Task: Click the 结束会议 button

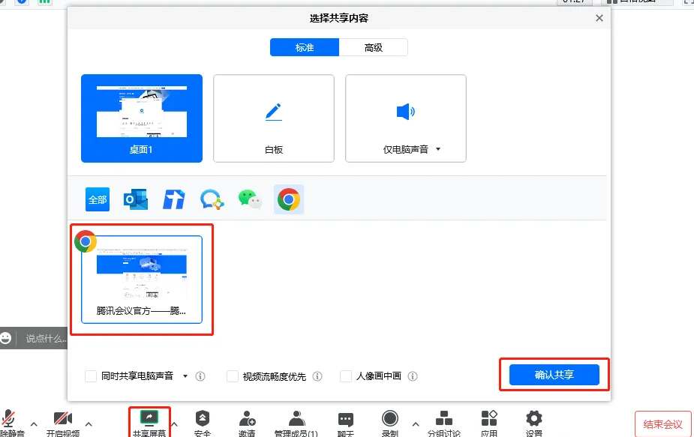Action: coord(662,424)
